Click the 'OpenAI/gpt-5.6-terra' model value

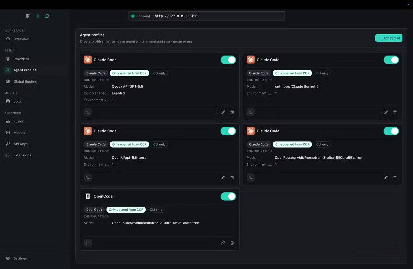[x=129, y=158]
